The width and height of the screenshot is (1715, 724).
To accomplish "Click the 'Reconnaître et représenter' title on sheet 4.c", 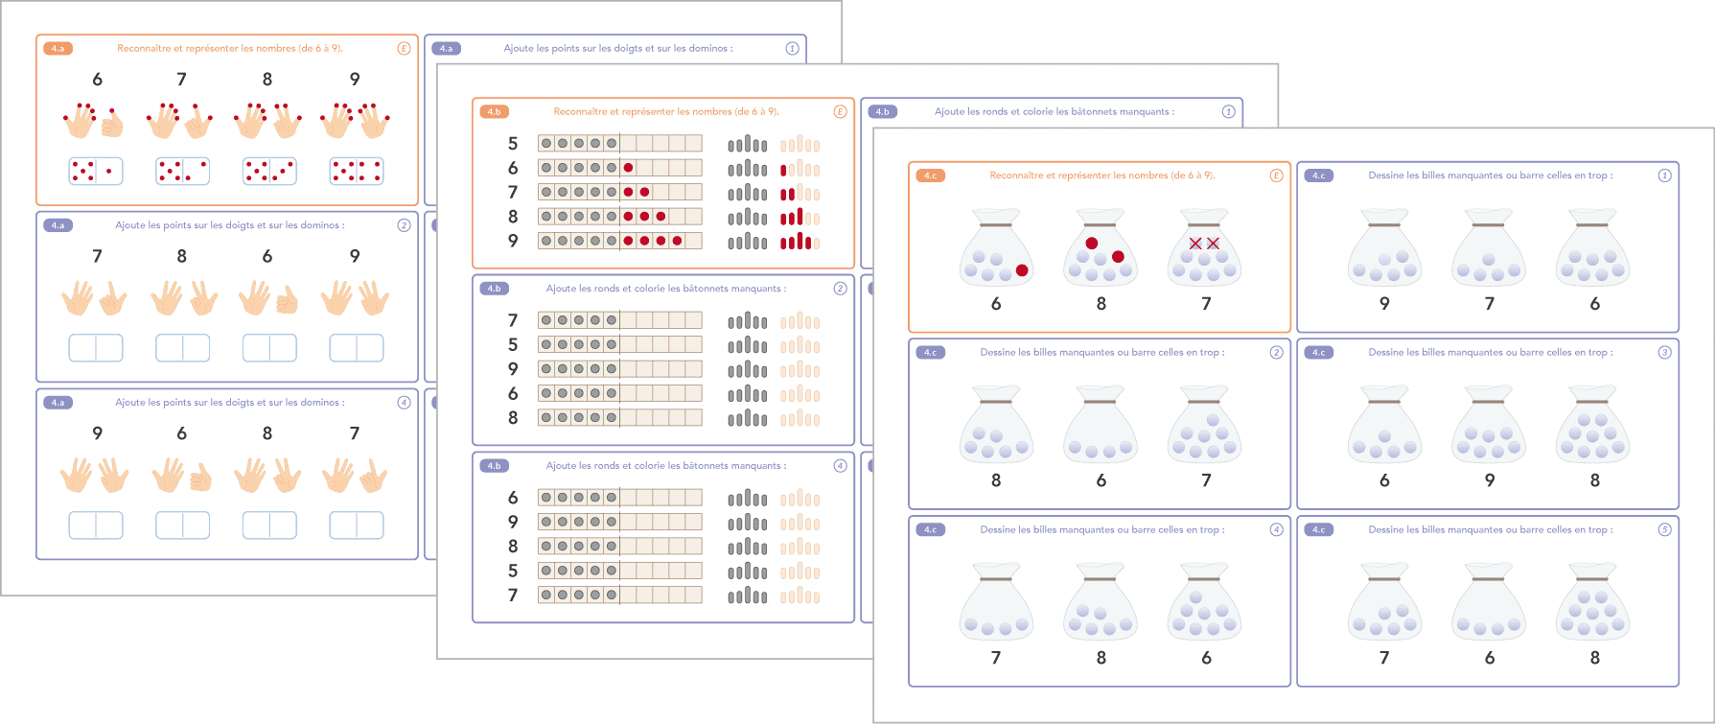I will (x=1102, y=175).
